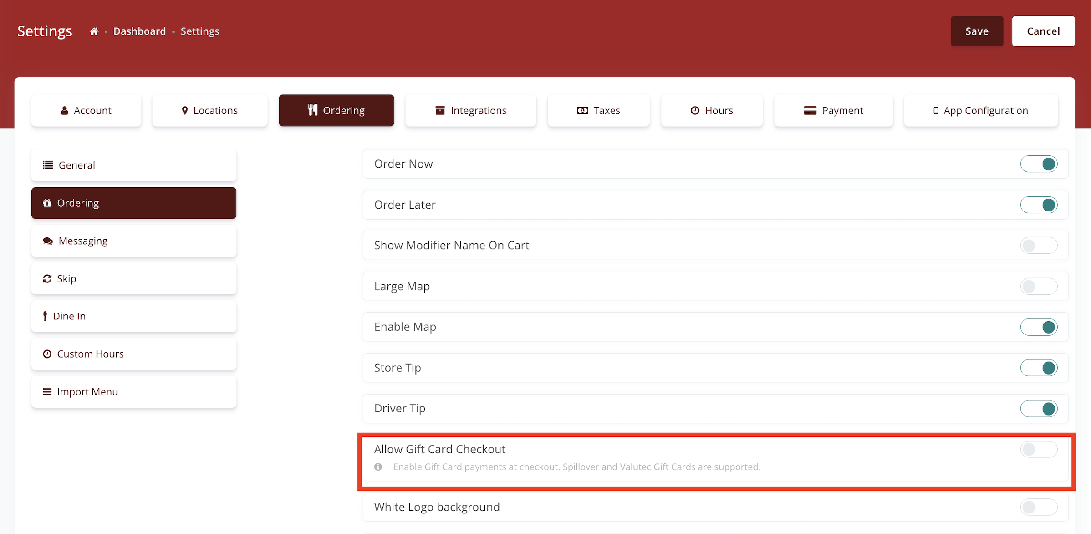Click the Save button
The height and width of the screenshot is (534, 1091).
coord(976,31)
